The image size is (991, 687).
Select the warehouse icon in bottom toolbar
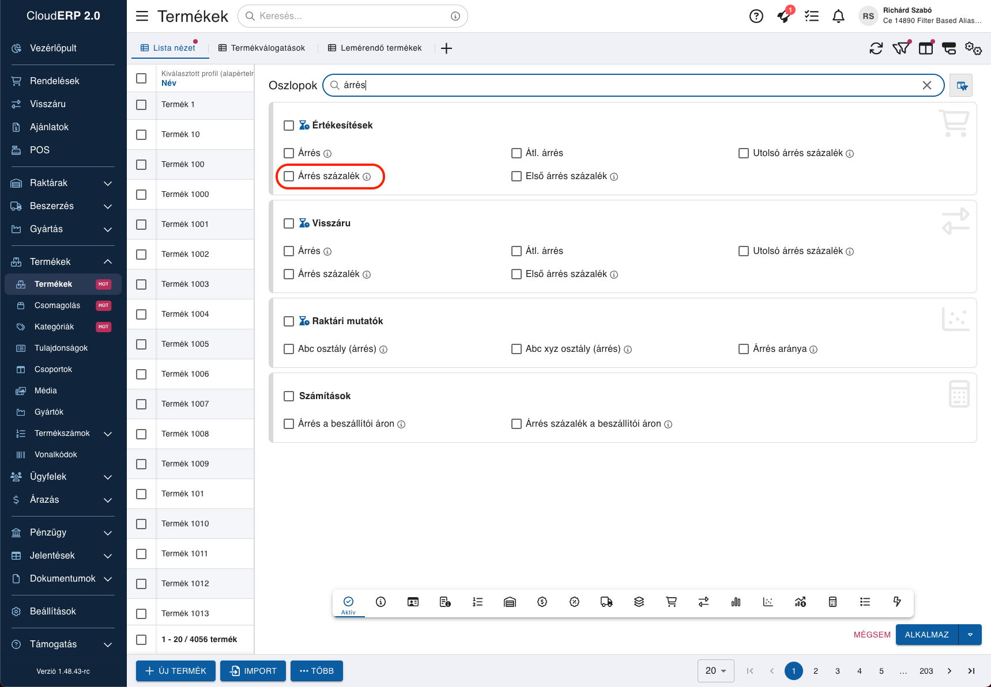click(510, 602)
